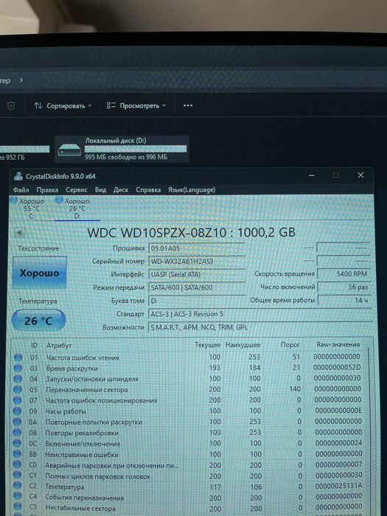Click the 26 °C temperature button
The image size is (387, 516).
(x=38, y=321)
